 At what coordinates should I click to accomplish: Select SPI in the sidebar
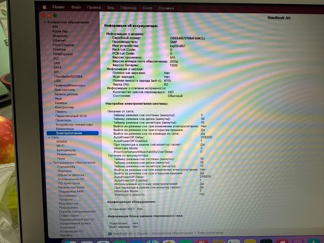coord(56,72)
